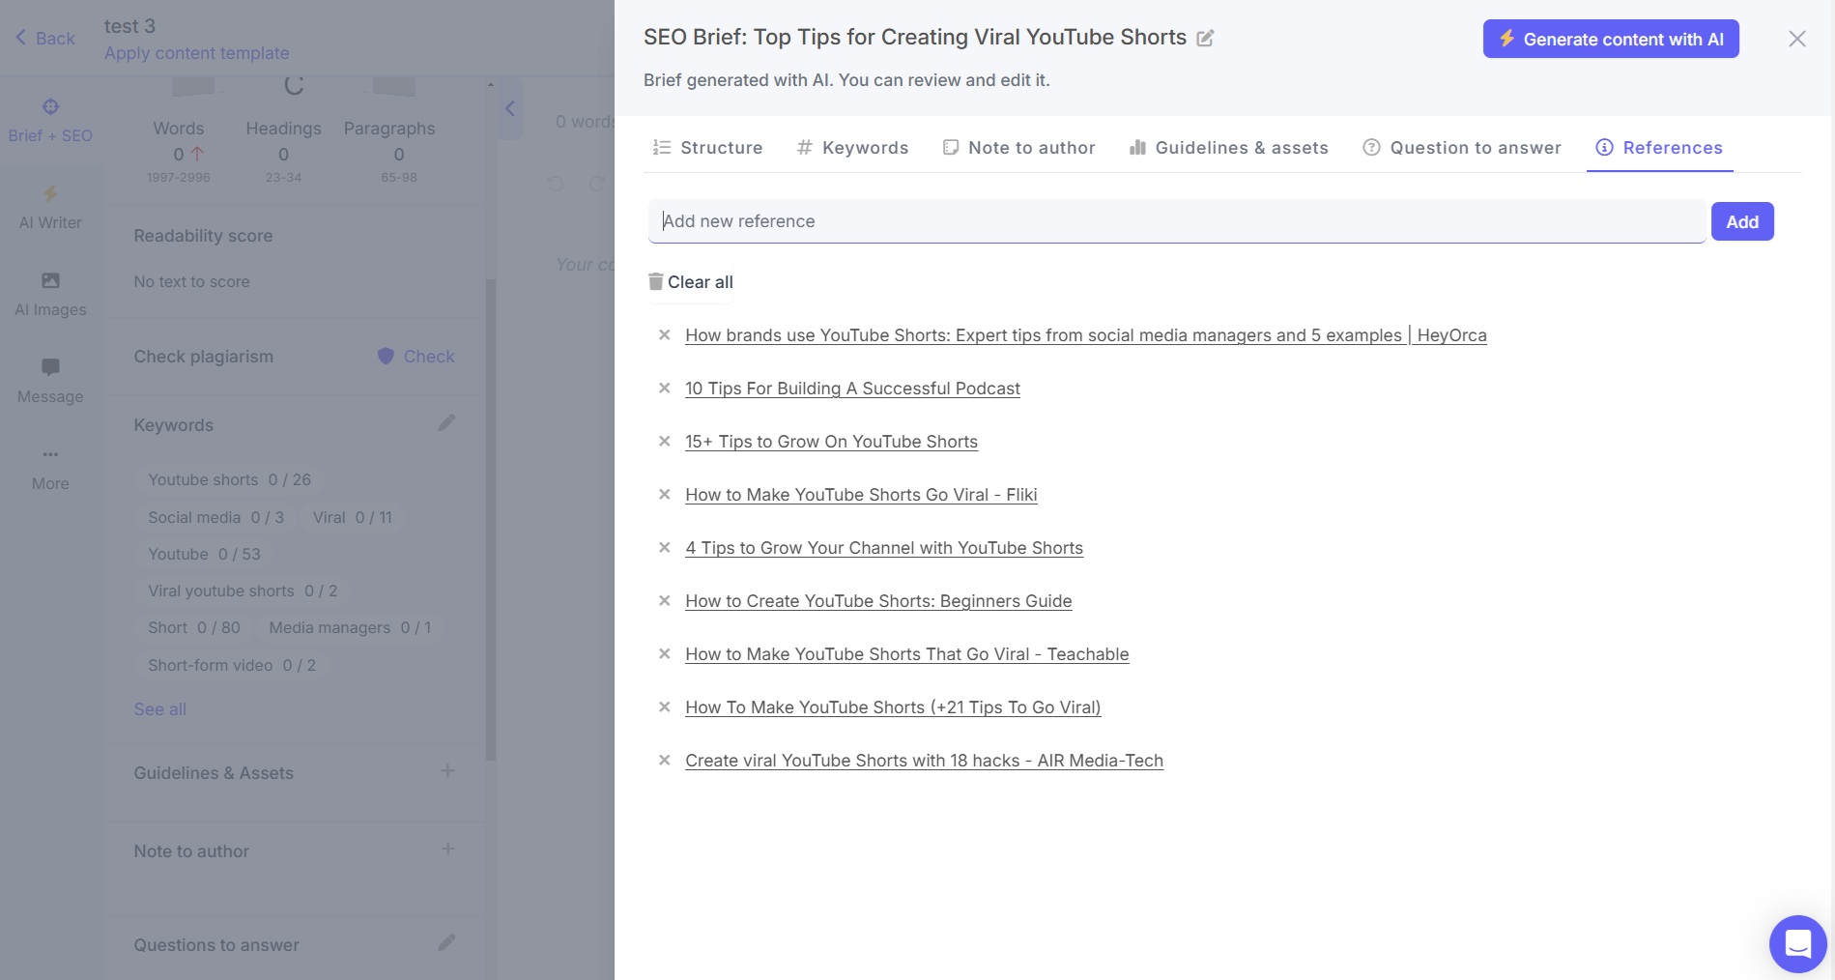The width and height of the screenshot is (1835, 980).
Task: Remove the AIR Media-Tech reference
Action: pyautogui.click(x=665, y=761)
